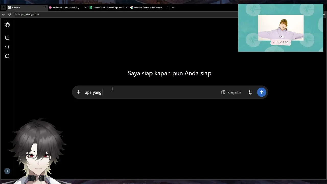The height and width of the screenshot is (184, 327).
Task: Click the ChatGPT logo in the sidebar
Action: click(7, 24)
